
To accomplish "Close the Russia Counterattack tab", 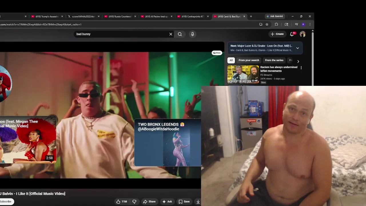I will click(x=135, y=16).
